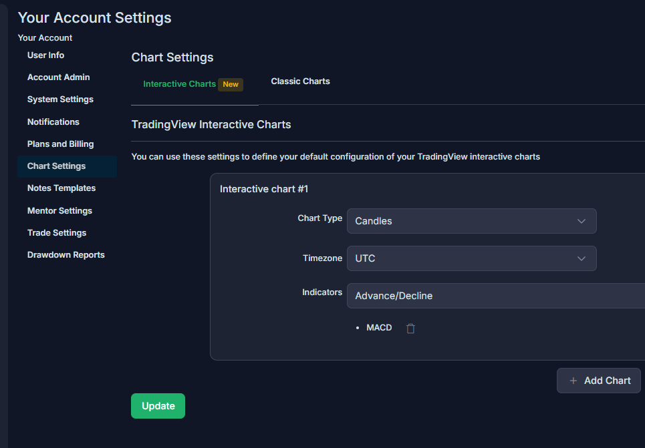Expand the Chart Type chevron arrow
Image resolution: width=645 pixels, height=448 pixels.
click(582, 221)
